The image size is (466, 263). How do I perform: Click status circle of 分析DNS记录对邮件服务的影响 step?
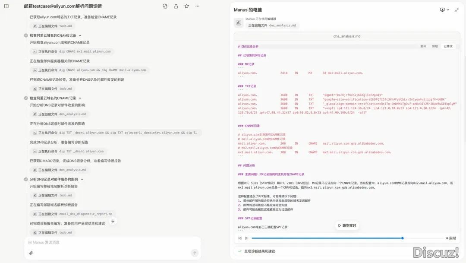(x=26, y=179)
